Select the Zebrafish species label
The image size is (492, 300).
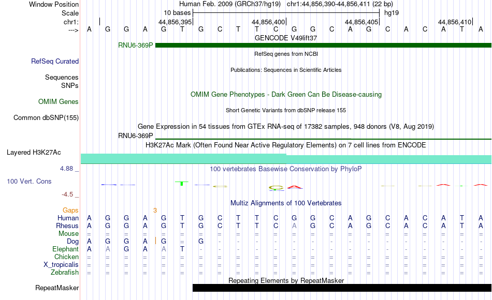(x=65, y=273)
